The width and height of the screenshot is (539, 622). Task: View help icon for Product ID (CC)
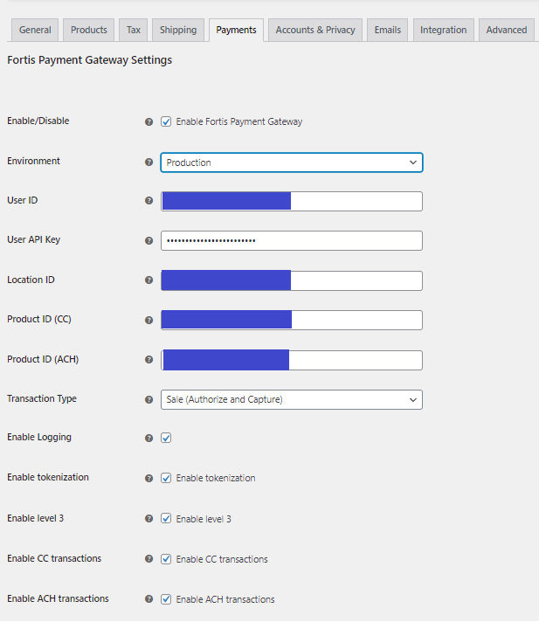(149, 320)
